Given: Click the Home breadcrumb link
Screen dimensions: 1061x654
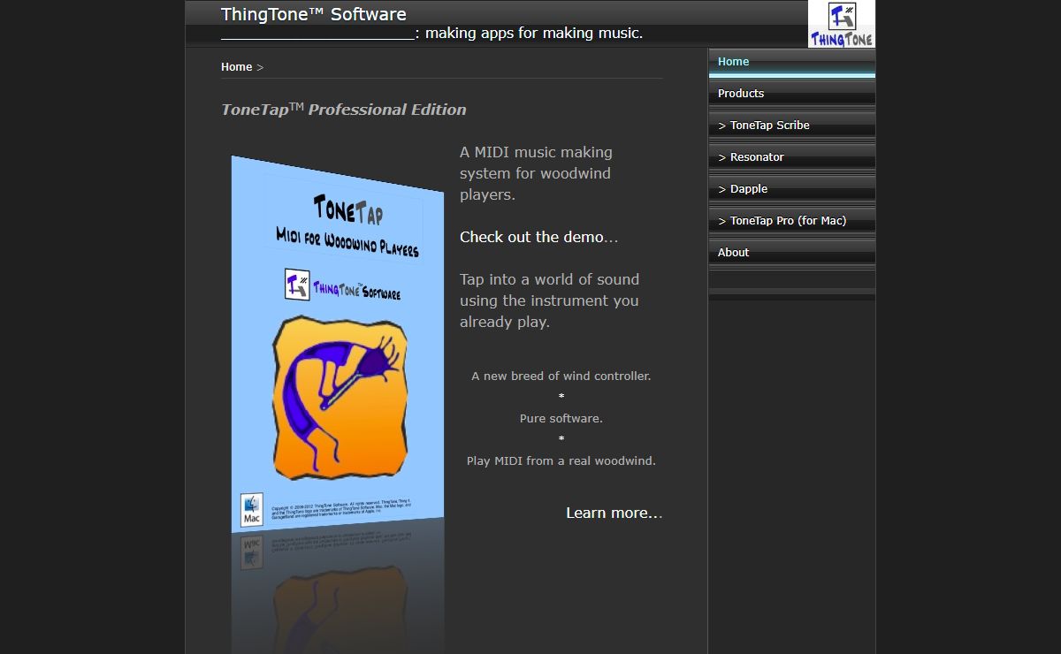Looking at the screenshot, I should [x=236, y=67].
